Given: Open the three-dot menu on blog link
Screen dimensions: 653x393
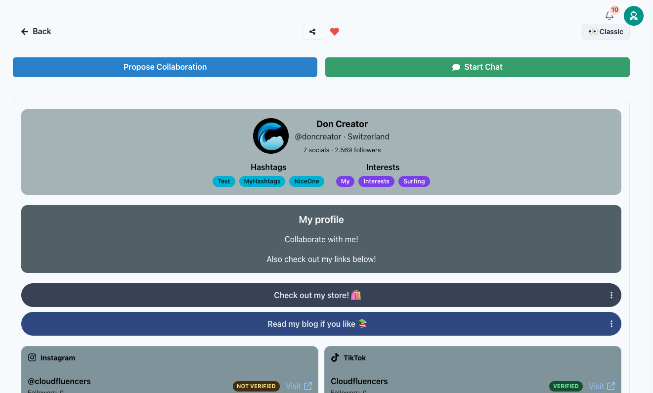Looking at the screenshot, I should [611, 324].
